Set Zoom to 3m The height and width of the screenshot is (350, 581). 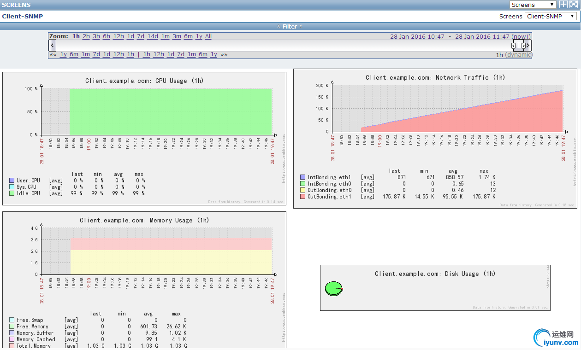(177, 36)
